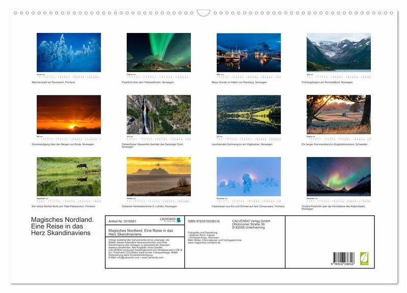Select the golden autumn evening Lofoten image
This screenshot has width=407, height=293.
[x=159, y=176]
